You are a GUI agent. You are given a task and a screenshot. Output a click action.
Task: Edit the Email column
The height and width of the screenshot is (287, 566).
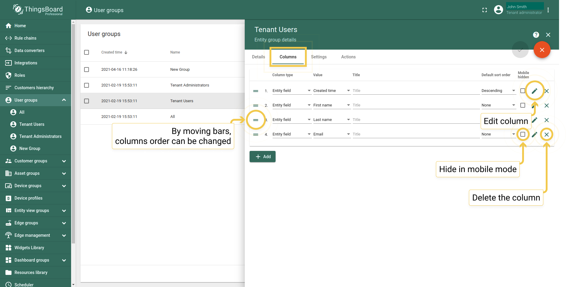(x=535, y=134)
